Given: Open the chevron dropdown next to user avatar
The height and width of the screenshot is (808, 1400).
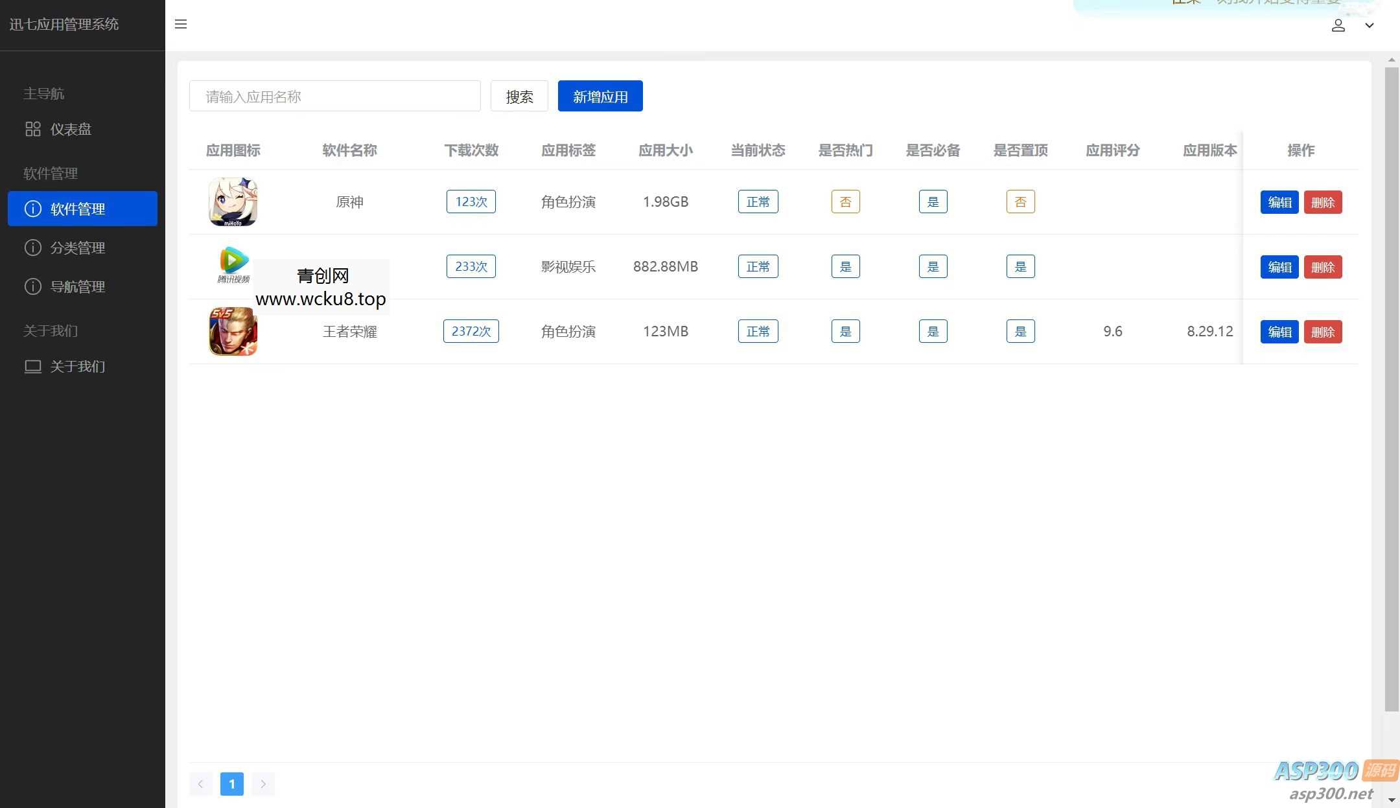Looking at the screenshot, I should click(x=1370, y=25).
